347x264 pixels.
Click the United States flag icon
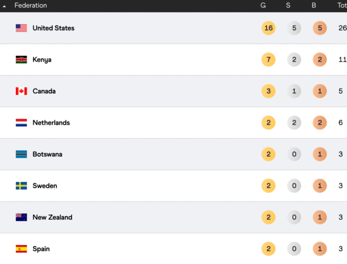click(x=21, y=28)
